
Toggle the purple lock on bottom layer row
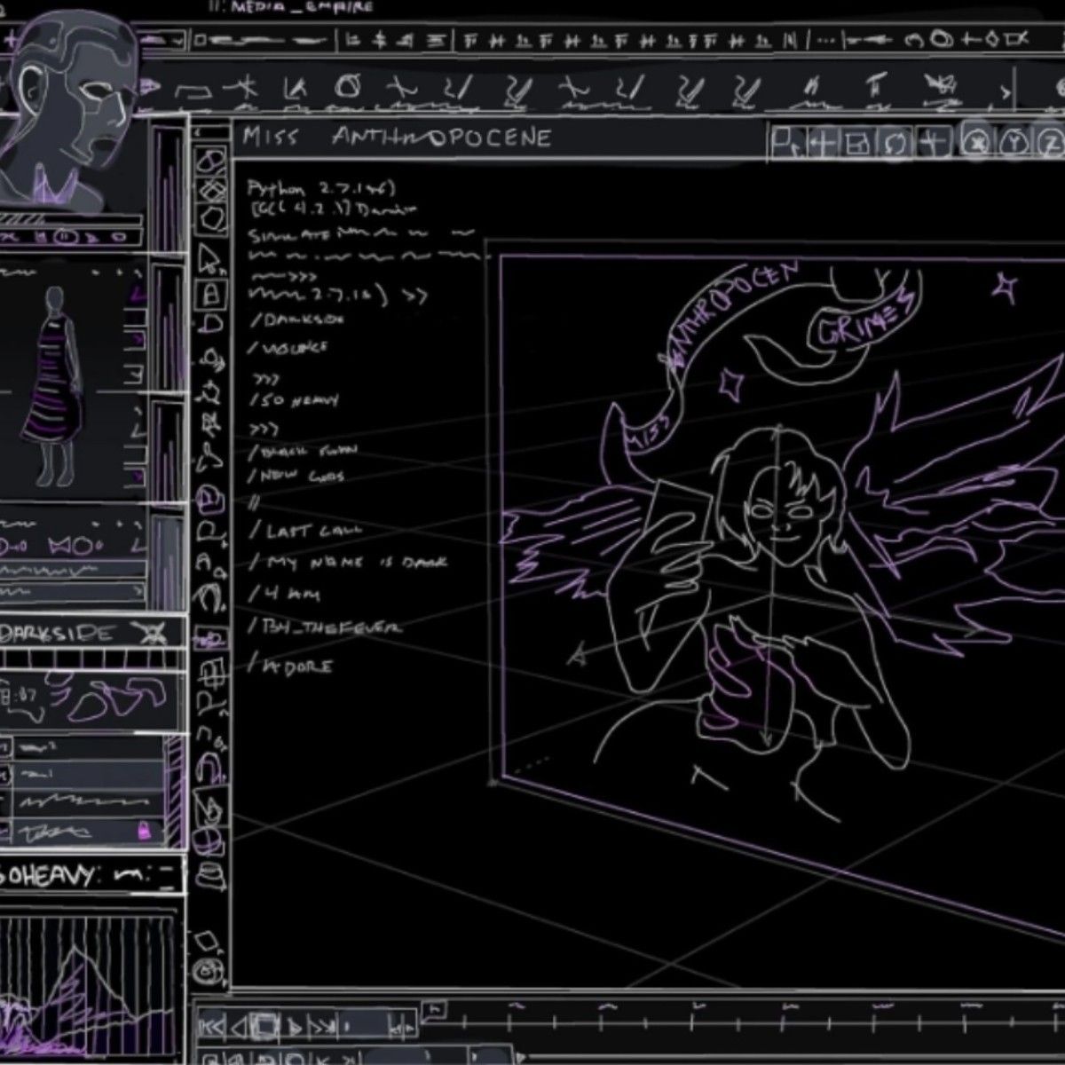(143, 831)
